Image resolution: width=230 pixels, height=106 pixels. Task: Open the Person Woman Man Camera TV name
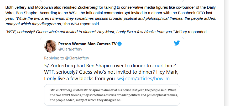click(x=87, y=44)
